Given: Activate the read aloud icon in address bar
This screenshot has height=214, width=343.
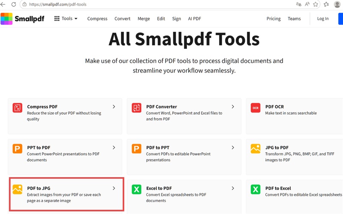Looking at the screenshot, I should 307,4.
